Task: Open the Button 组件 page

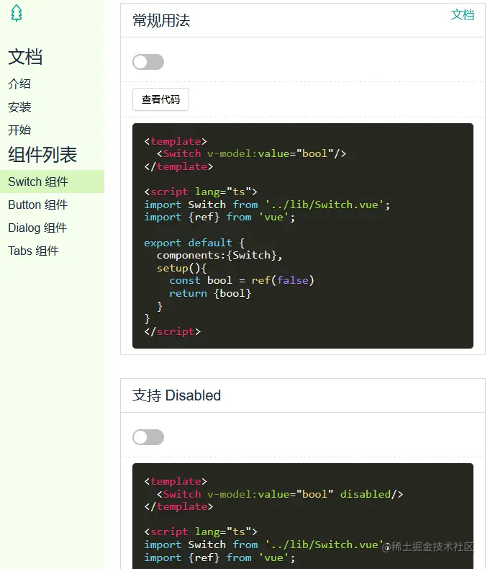Action: 38,205
